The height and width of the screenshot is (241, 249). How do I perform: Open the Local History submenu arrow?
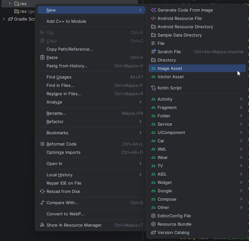point(140,175)
